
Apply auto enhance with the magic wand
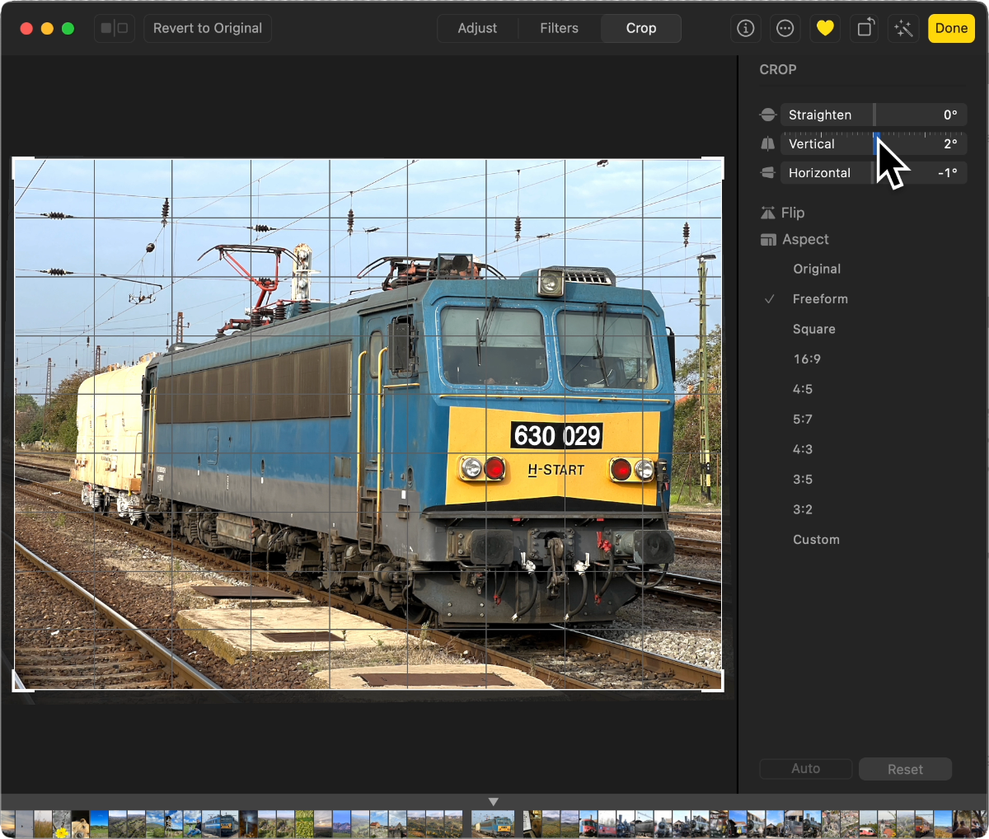click(904, 28)
